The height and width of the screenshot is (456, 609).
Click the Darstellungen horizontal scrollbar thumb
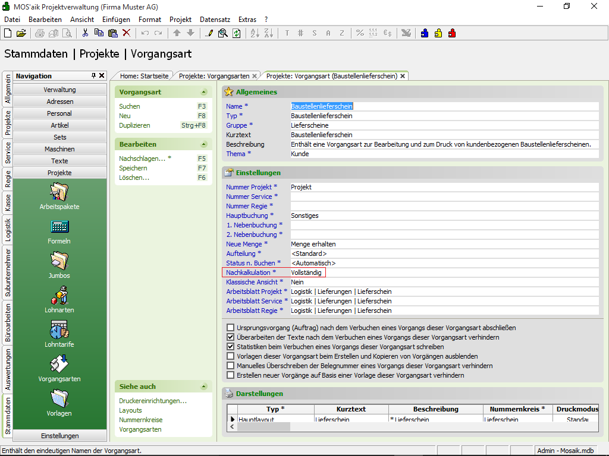click(263, 426)
